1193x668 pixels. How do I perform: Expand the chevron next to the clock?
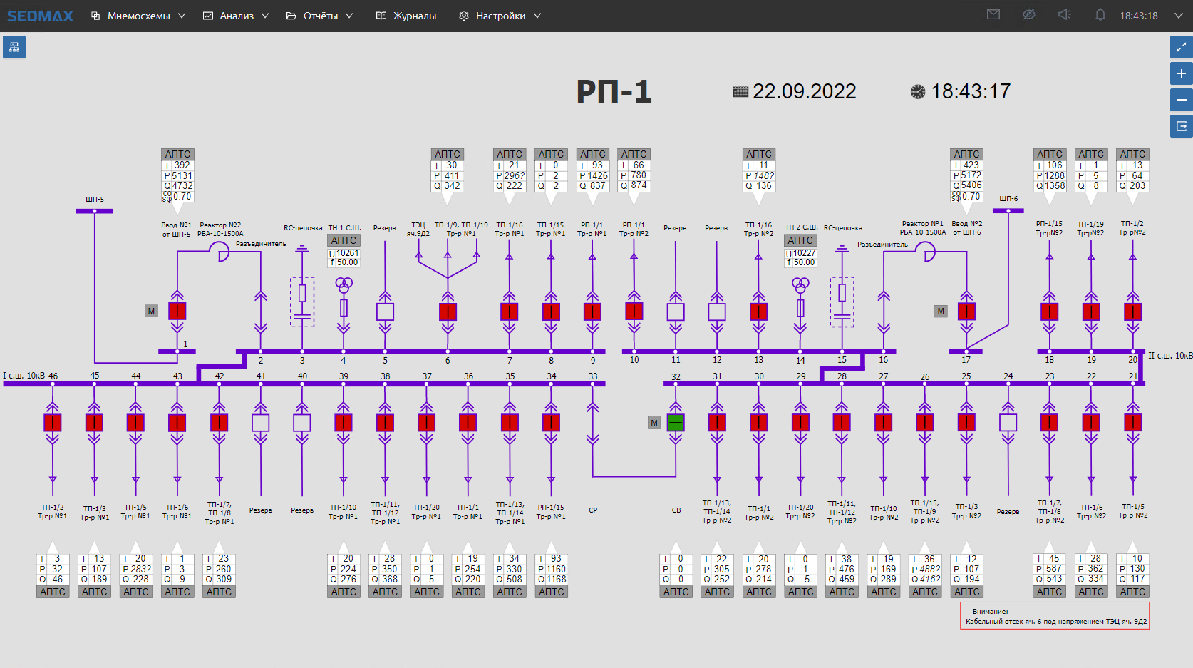[x=1178, y=16]
